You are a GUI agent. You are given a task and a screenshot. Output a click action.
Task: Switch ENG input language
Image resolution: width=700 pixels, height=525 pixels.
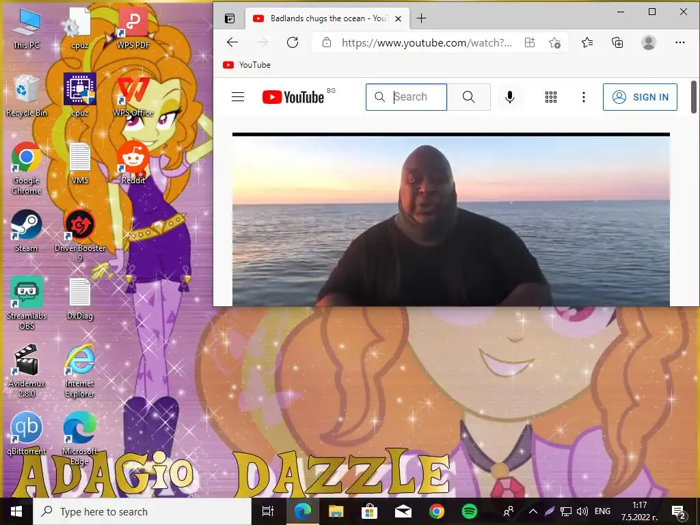603,511
